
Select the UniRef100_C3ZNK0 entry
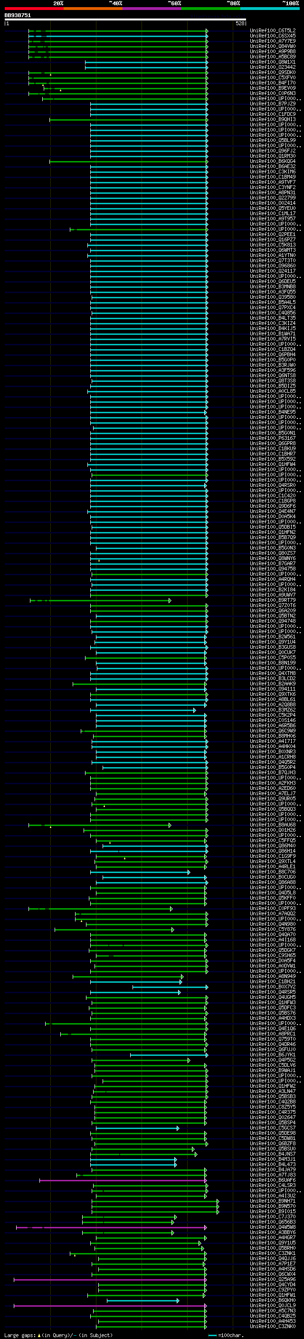273,1326
